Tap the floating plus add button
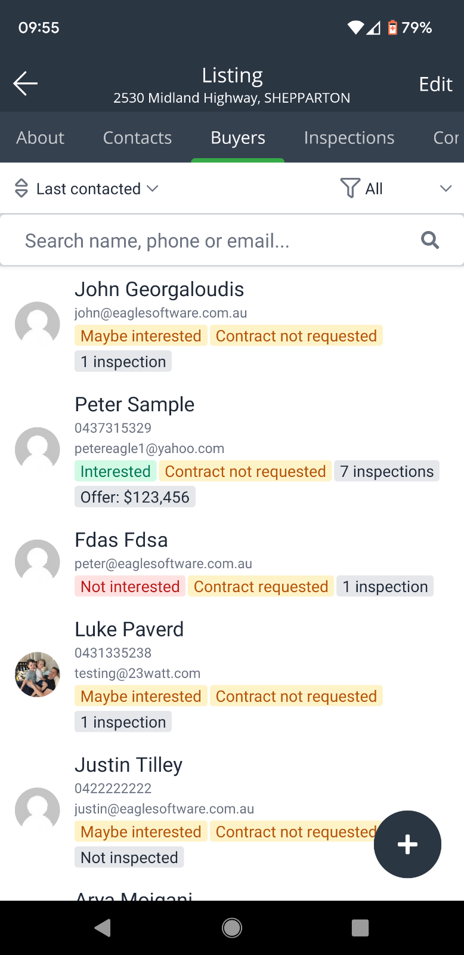 coord(407,844)
